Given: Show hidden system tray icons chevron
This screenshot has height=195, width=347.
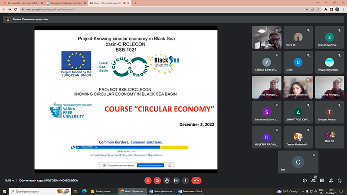Looking at the screenshot, I should tap(303, 192).
